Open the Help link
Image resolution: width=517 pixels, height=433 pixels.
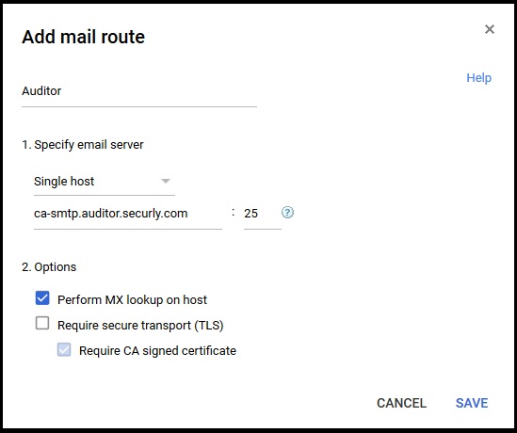tap(478, 78)
